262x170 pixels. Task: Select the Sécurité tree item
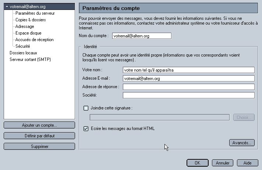click(23, 46)
